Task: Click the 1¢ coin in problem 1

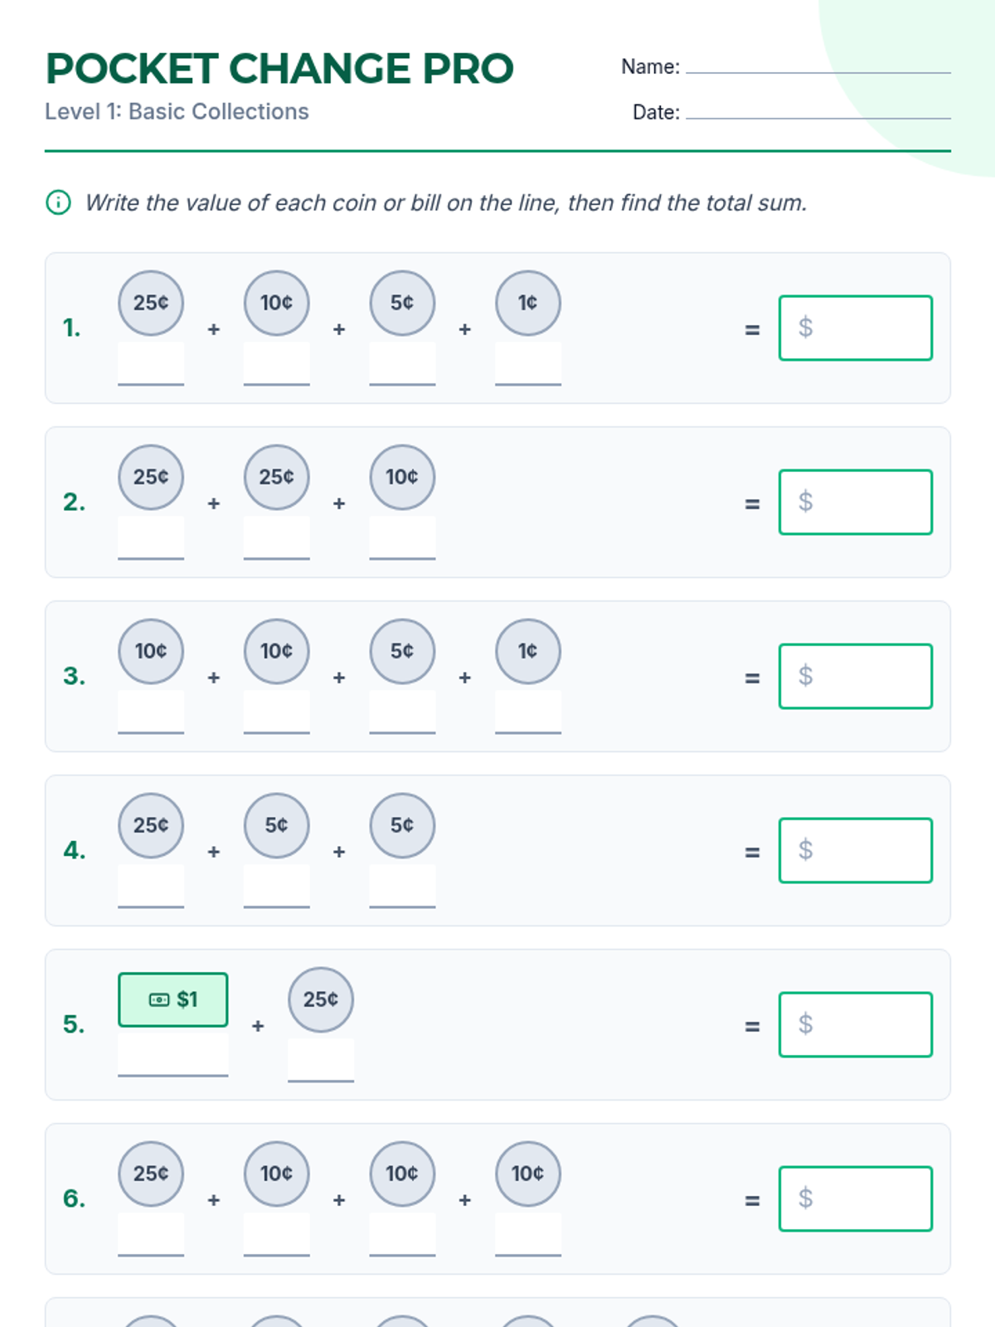Action: pyautogui.click(x=528, y=303)
